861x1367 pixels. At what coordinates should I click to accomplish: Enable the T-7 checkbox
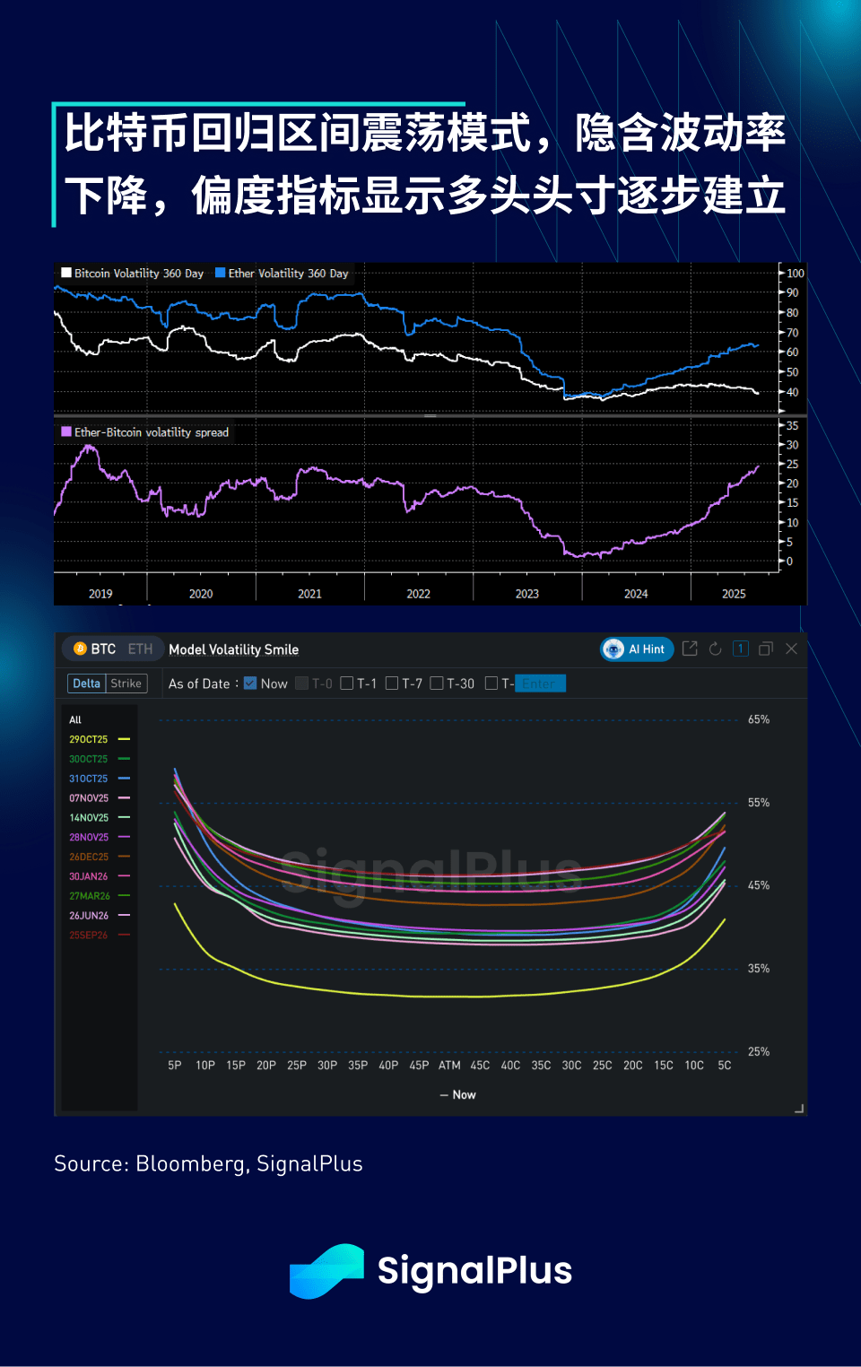(x=392, y=683)
